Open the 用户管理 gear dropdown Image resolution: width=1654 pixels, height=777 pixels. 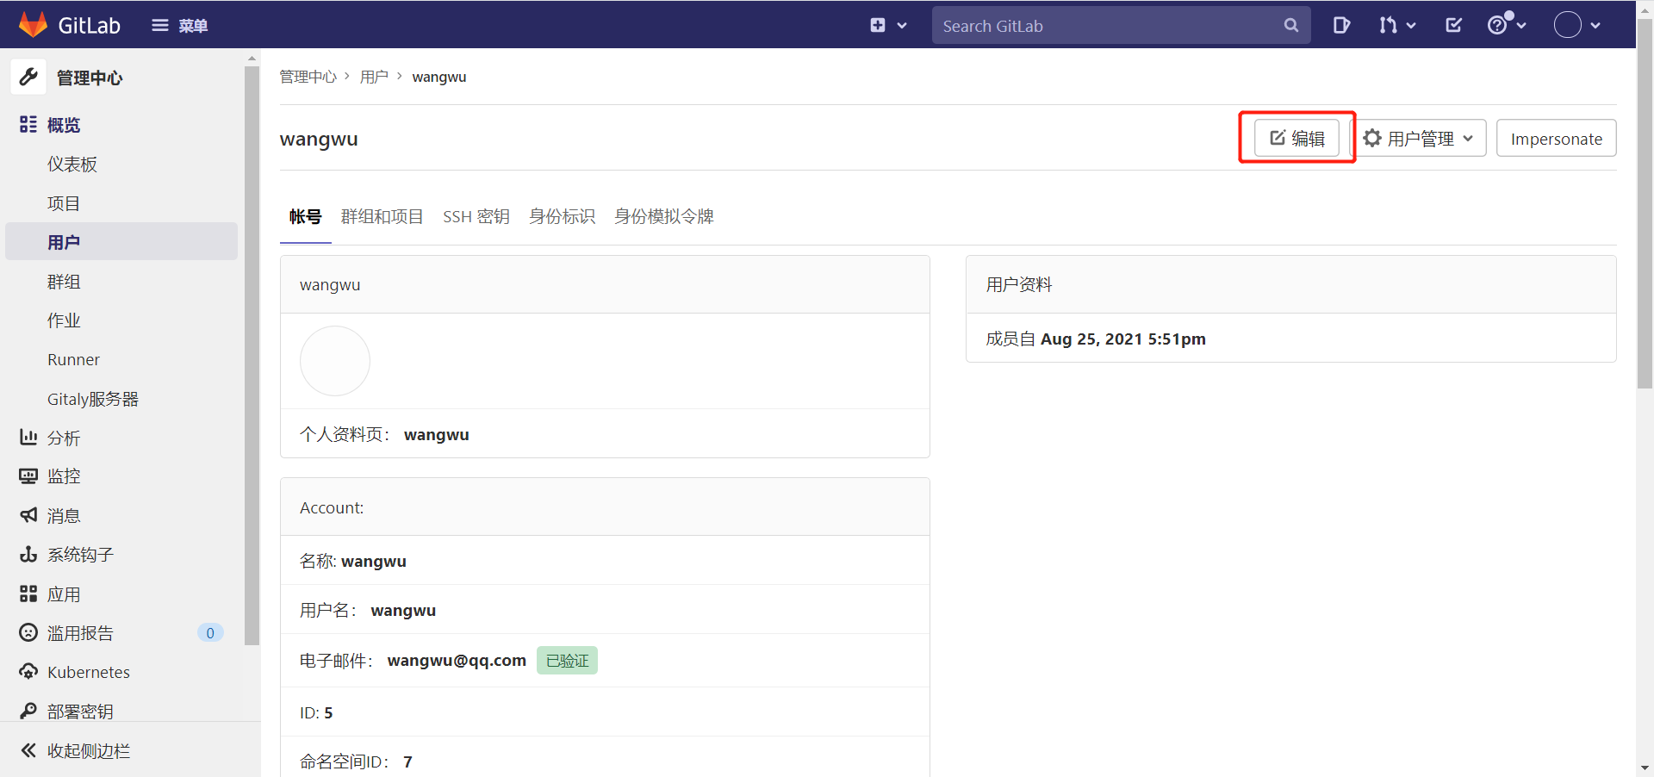1419,138
